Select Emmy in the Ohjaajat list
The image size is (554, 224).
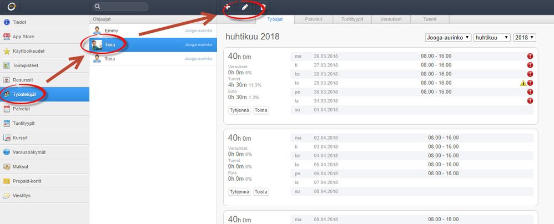[153, 30]
